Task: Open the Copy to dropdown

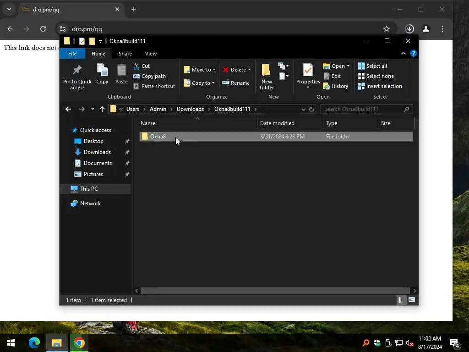Action: click(x=199, y=83)
